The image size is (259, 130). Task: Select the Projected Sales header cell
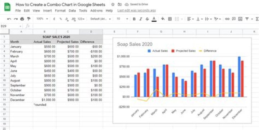click(68, 42)
